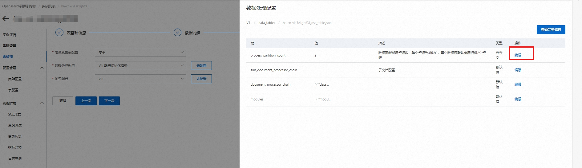Click the value cell showing 2
This screenshot has width=582, height=168.
315,55
